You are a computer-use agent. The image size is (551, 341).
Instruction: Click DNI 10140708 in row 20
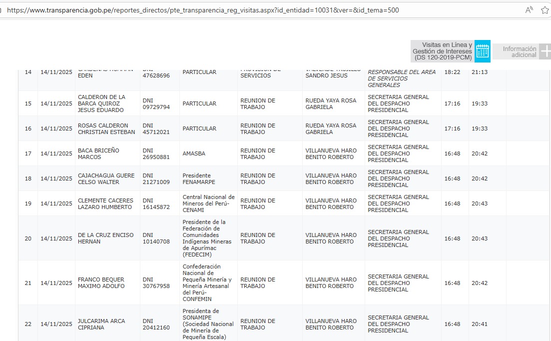pos(156,238)
